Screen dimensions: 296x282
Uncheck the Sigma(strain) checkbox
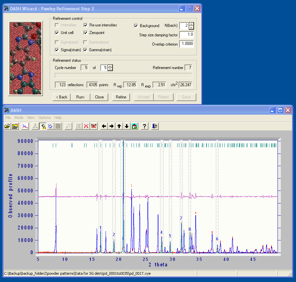pyautogui.click(x=57, y=50)
